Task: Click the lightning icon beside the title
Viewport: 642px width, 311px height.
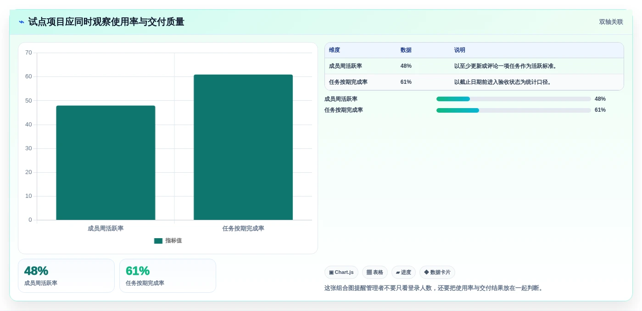Action: click(22, 22)
